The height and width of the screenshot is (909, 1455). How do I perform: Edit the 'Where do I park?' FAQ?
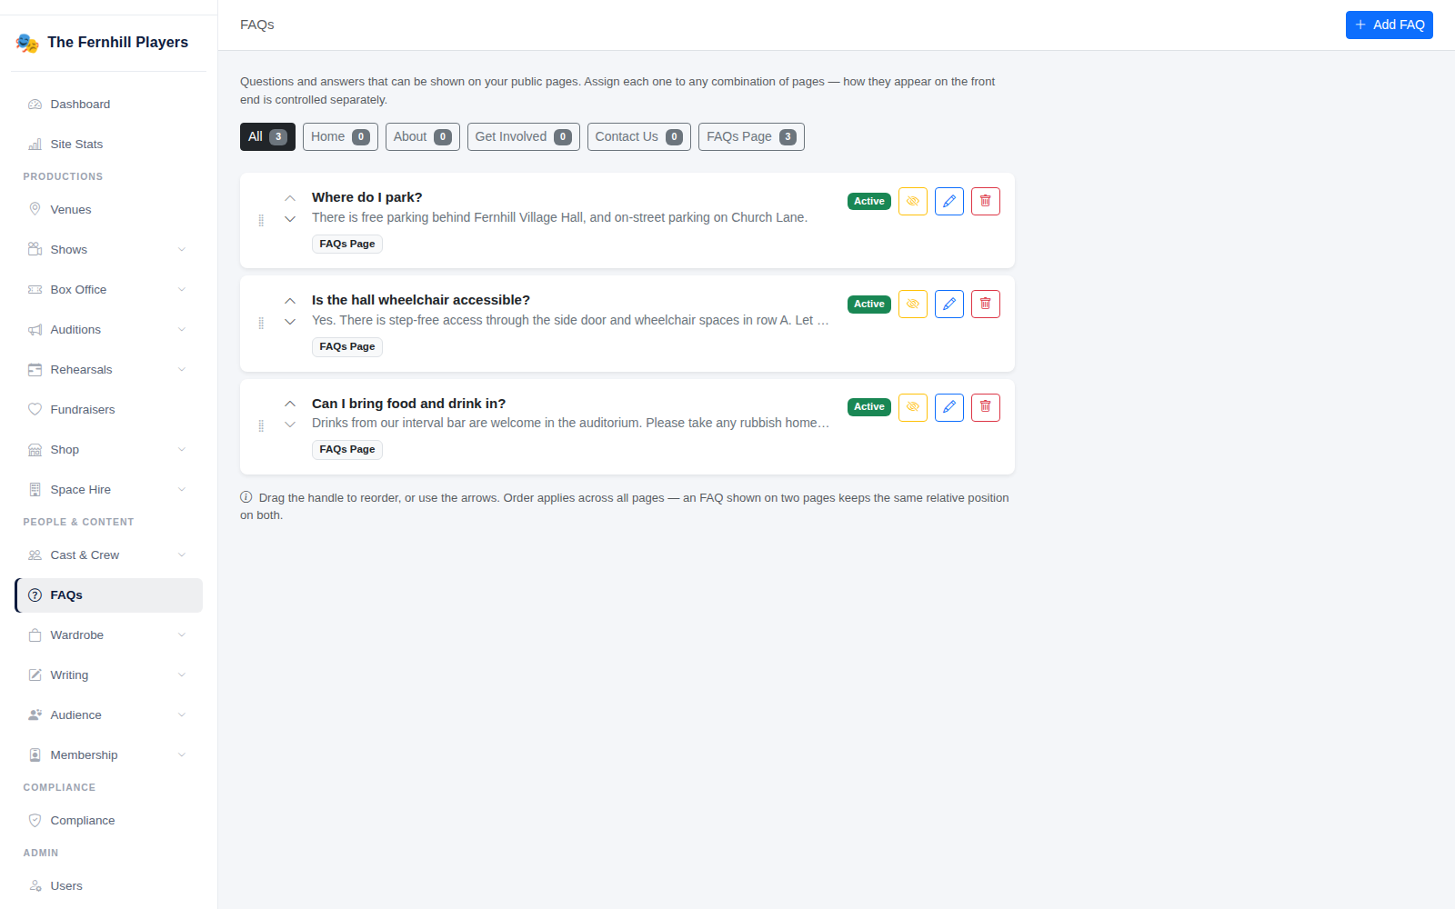pyautogui.click(x=948, y=201)
